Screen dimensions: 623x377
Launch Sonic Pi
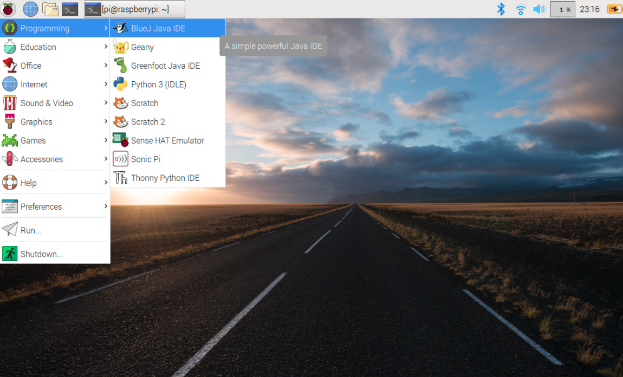(168, 159)
